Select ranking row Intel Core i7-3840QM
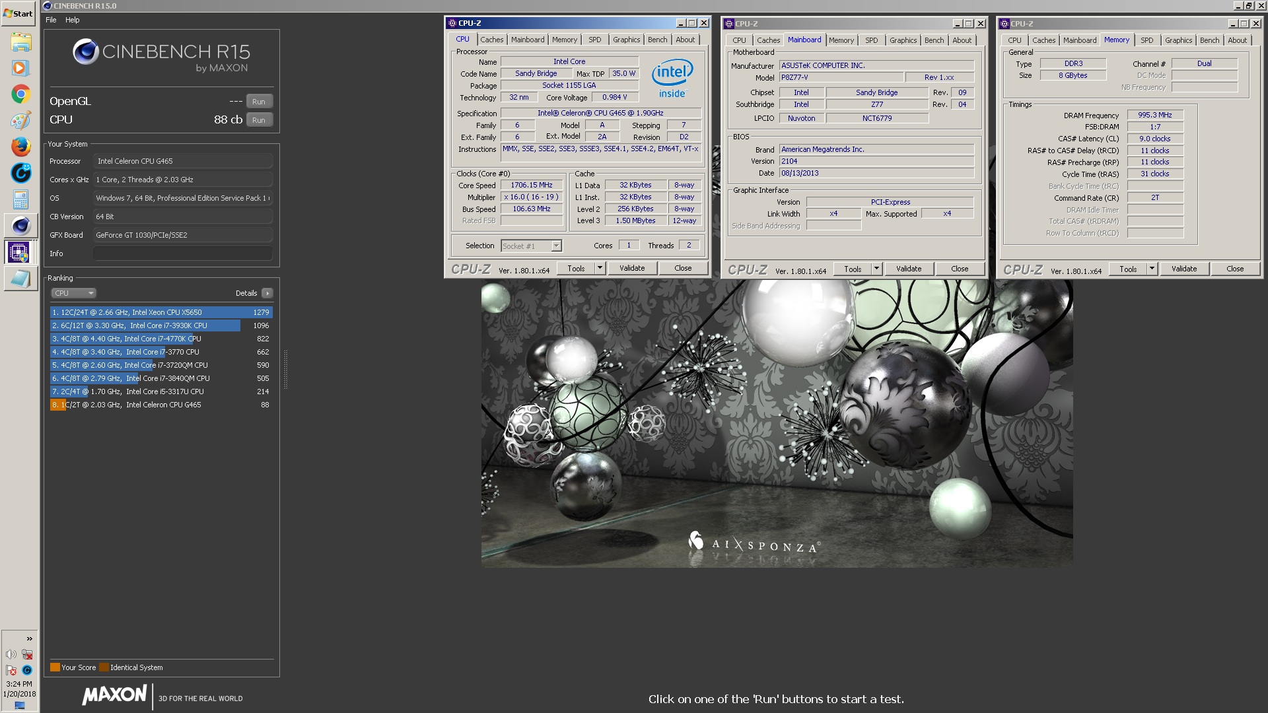 [161, 378]
